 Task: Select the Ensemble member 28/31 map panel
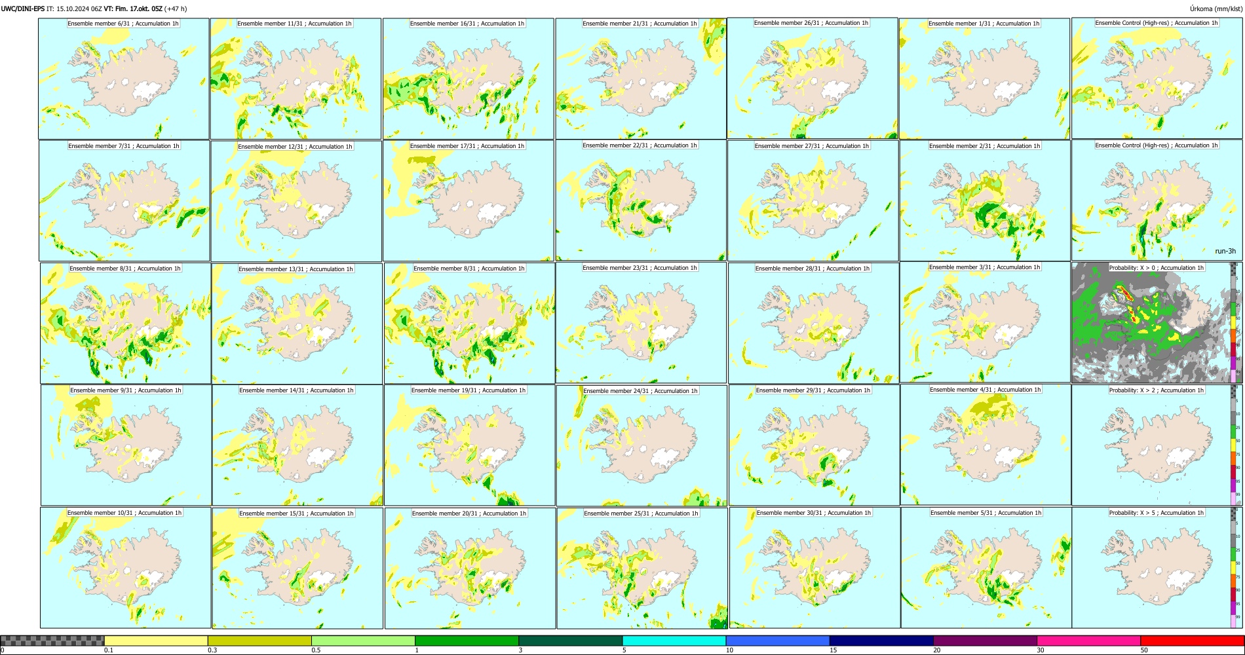814,324
